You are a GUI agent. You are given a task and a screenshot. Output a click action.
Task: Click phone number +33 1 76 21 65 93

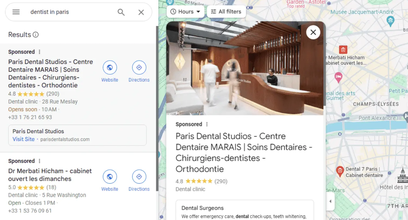point(30,117)
